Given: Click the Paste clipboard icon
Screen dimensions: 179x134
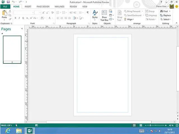Looking at the screenshot, I should pyautogui.click(x=4, y=14).
